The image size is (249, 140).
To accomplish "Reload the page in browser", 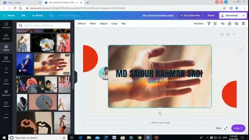I will pos(15,8).
